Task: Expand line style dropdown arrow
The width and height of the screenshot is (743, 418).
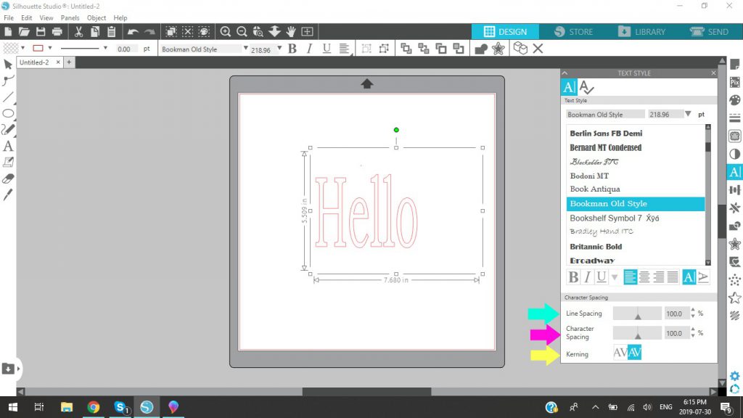Action: tap(105, 48)
